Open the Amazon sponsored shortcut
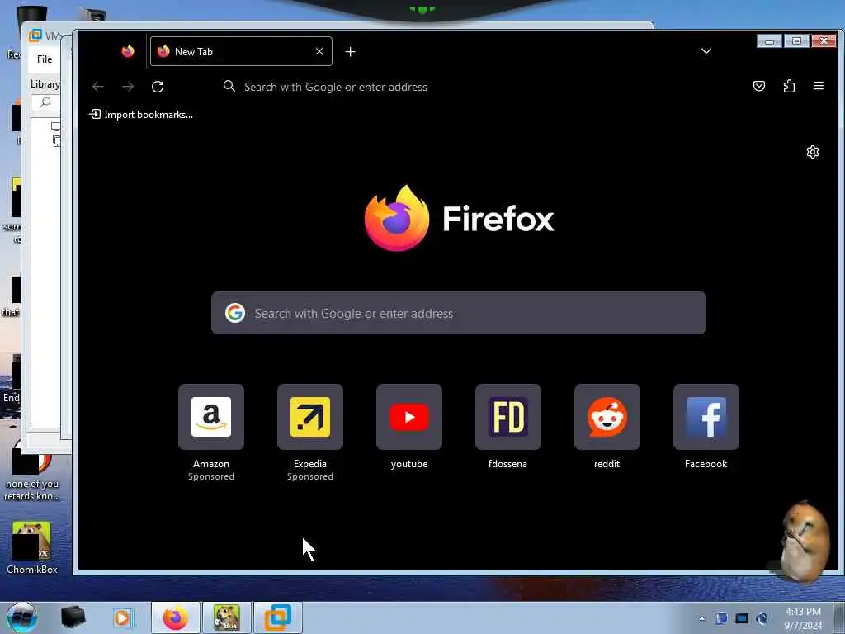The width and height of the screenshot is (845, 634). [x=211, y=417]
